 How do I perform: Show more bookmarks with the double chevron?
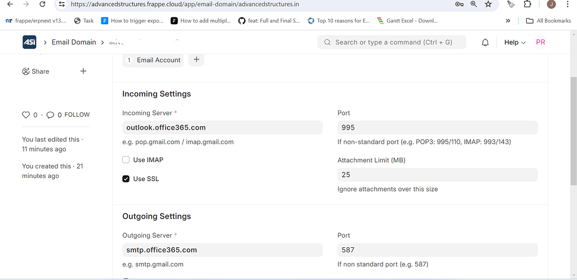click(508, 21)
